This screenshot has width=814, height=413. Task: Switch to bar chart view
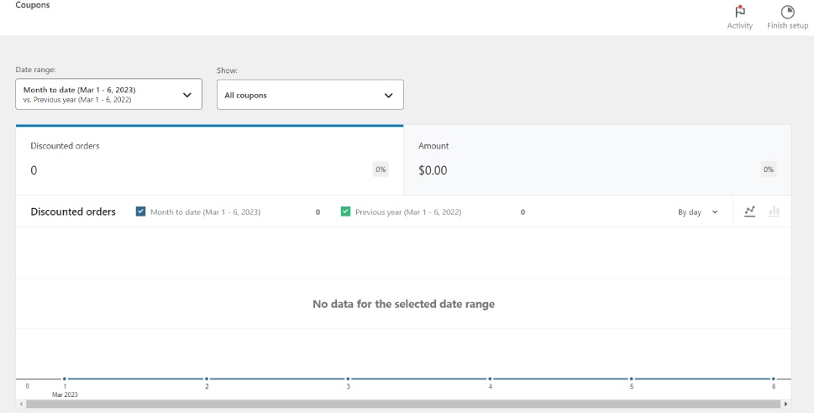pyautogui.click(x=774, y=212)
